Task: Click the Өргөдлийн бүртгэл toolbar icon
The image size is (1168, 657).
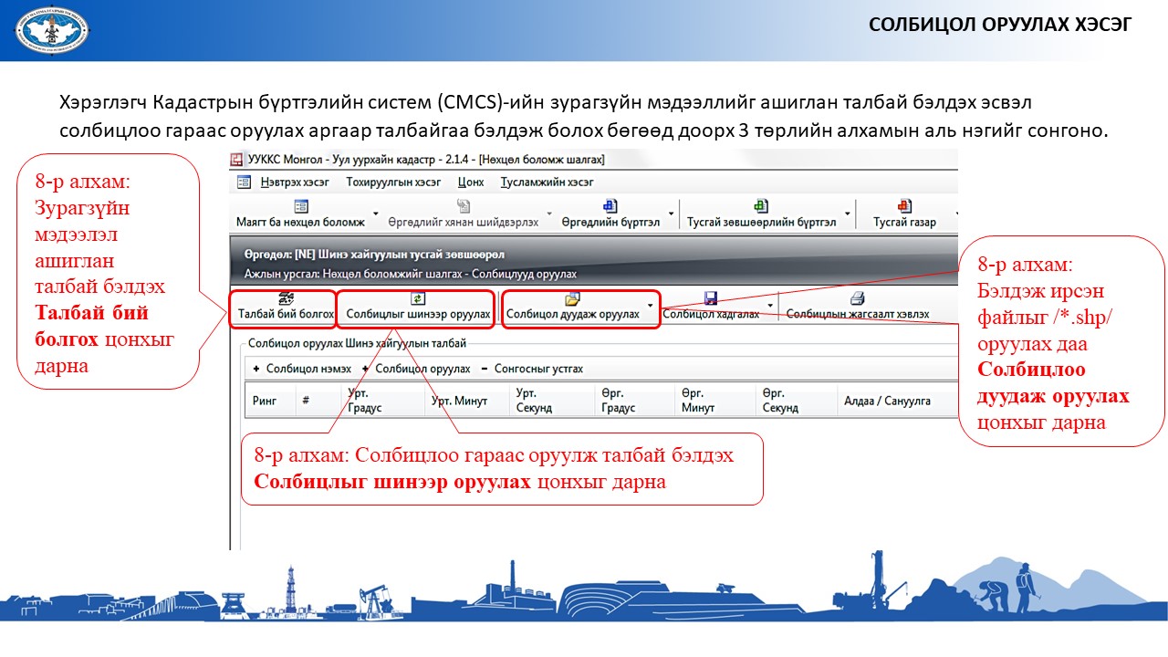Action: coord(610,206)
